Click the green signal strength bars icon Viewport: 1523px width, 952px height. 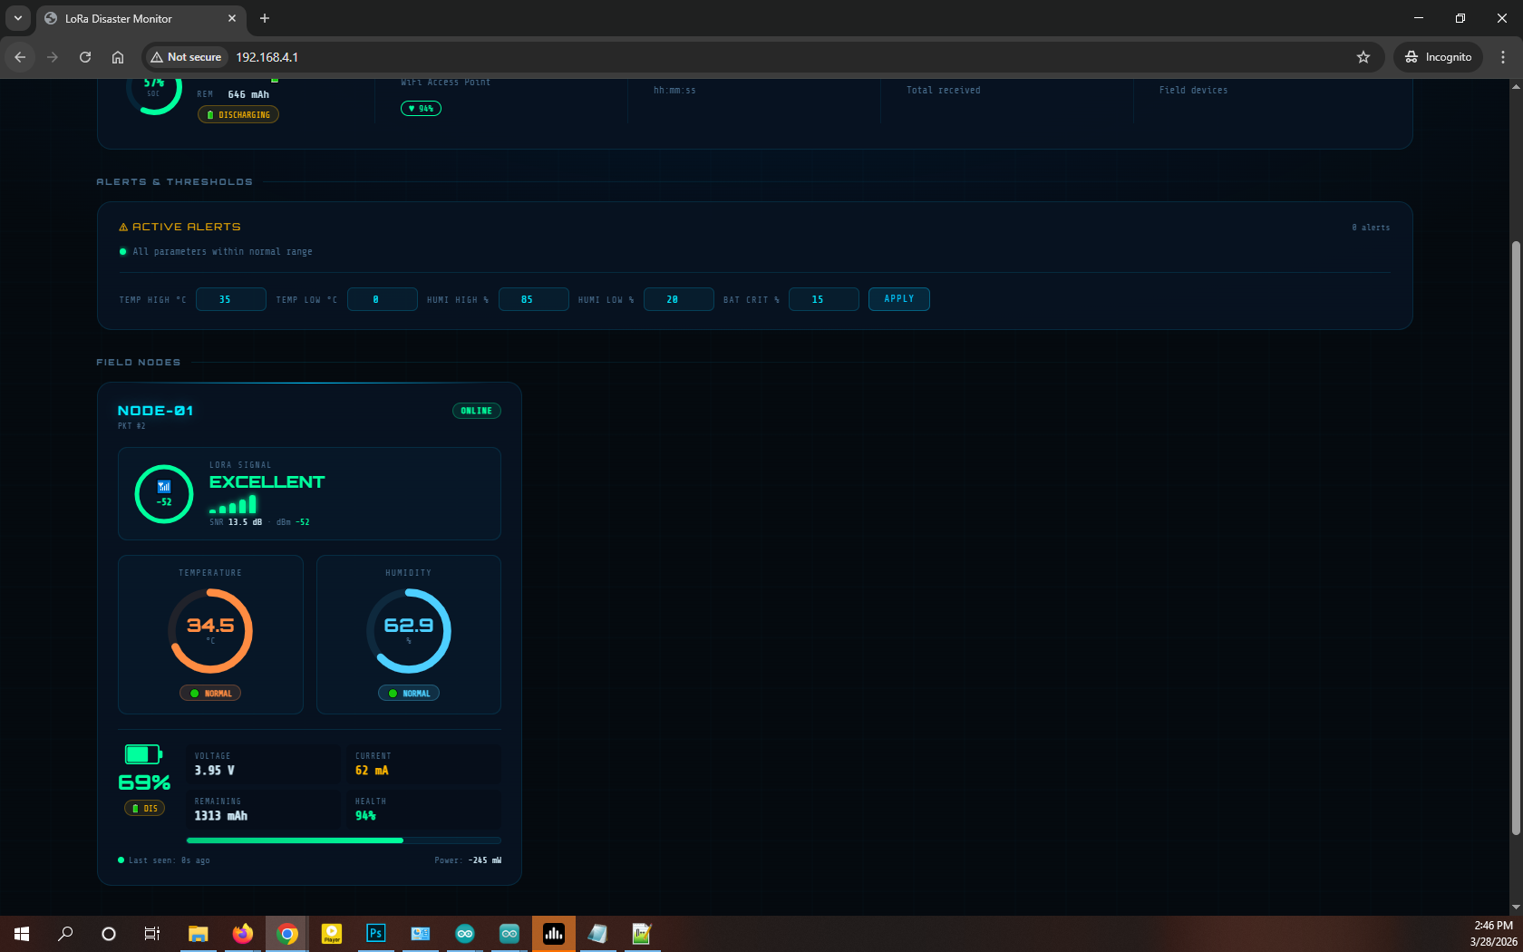pos(233,504)
